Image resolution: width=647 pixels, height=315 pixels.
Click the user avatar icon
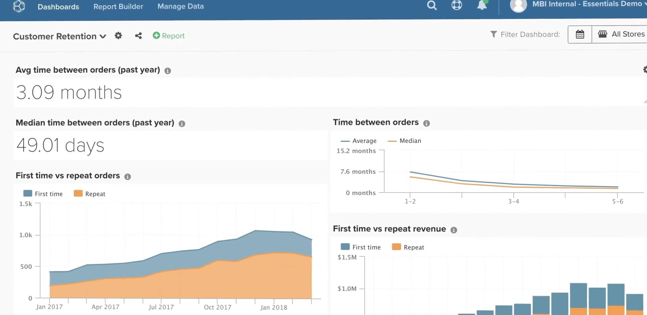(x=518, y=5)
